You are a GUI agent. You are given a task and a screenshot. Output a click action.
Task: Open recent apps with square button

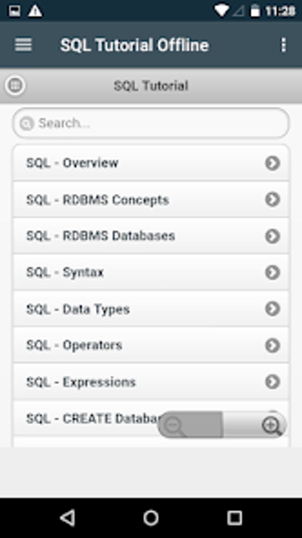[x=234, y=518]
